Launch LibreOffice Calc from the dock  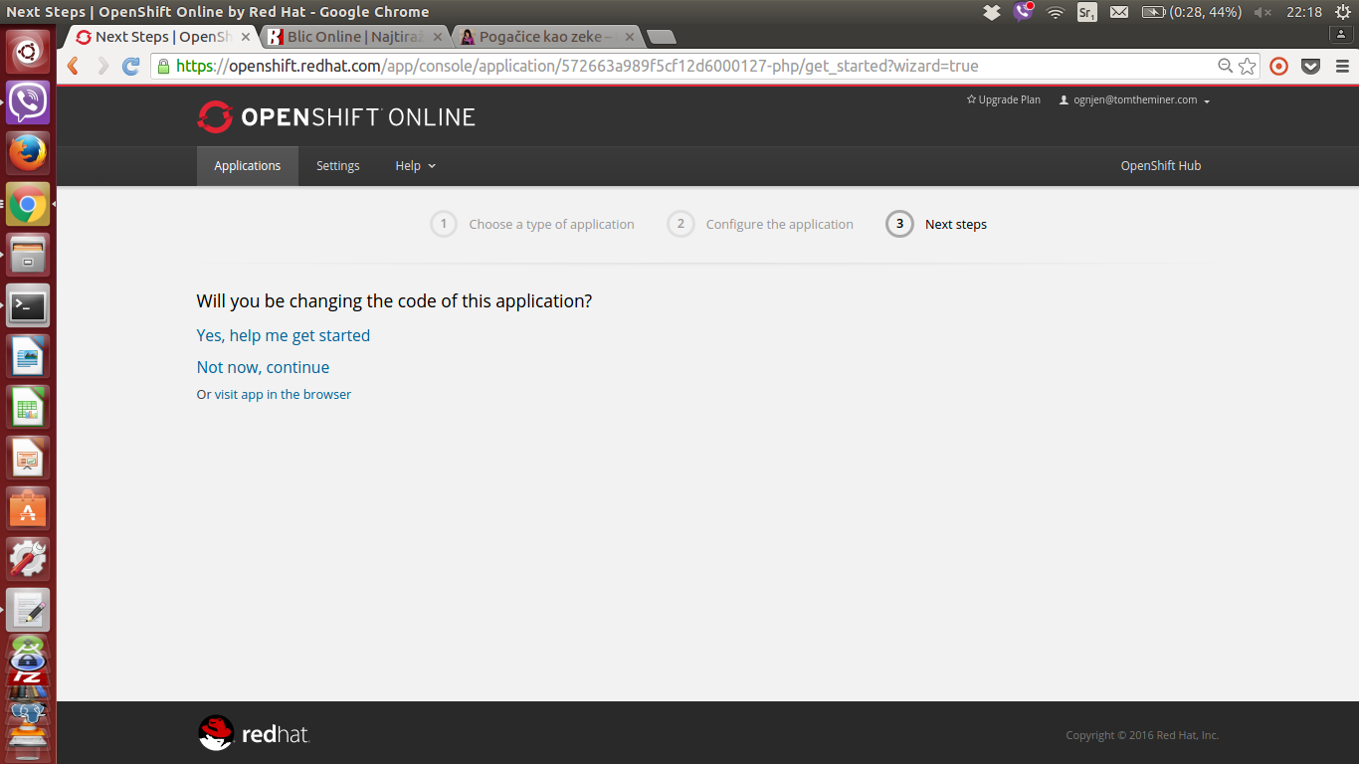click(28, 408)
